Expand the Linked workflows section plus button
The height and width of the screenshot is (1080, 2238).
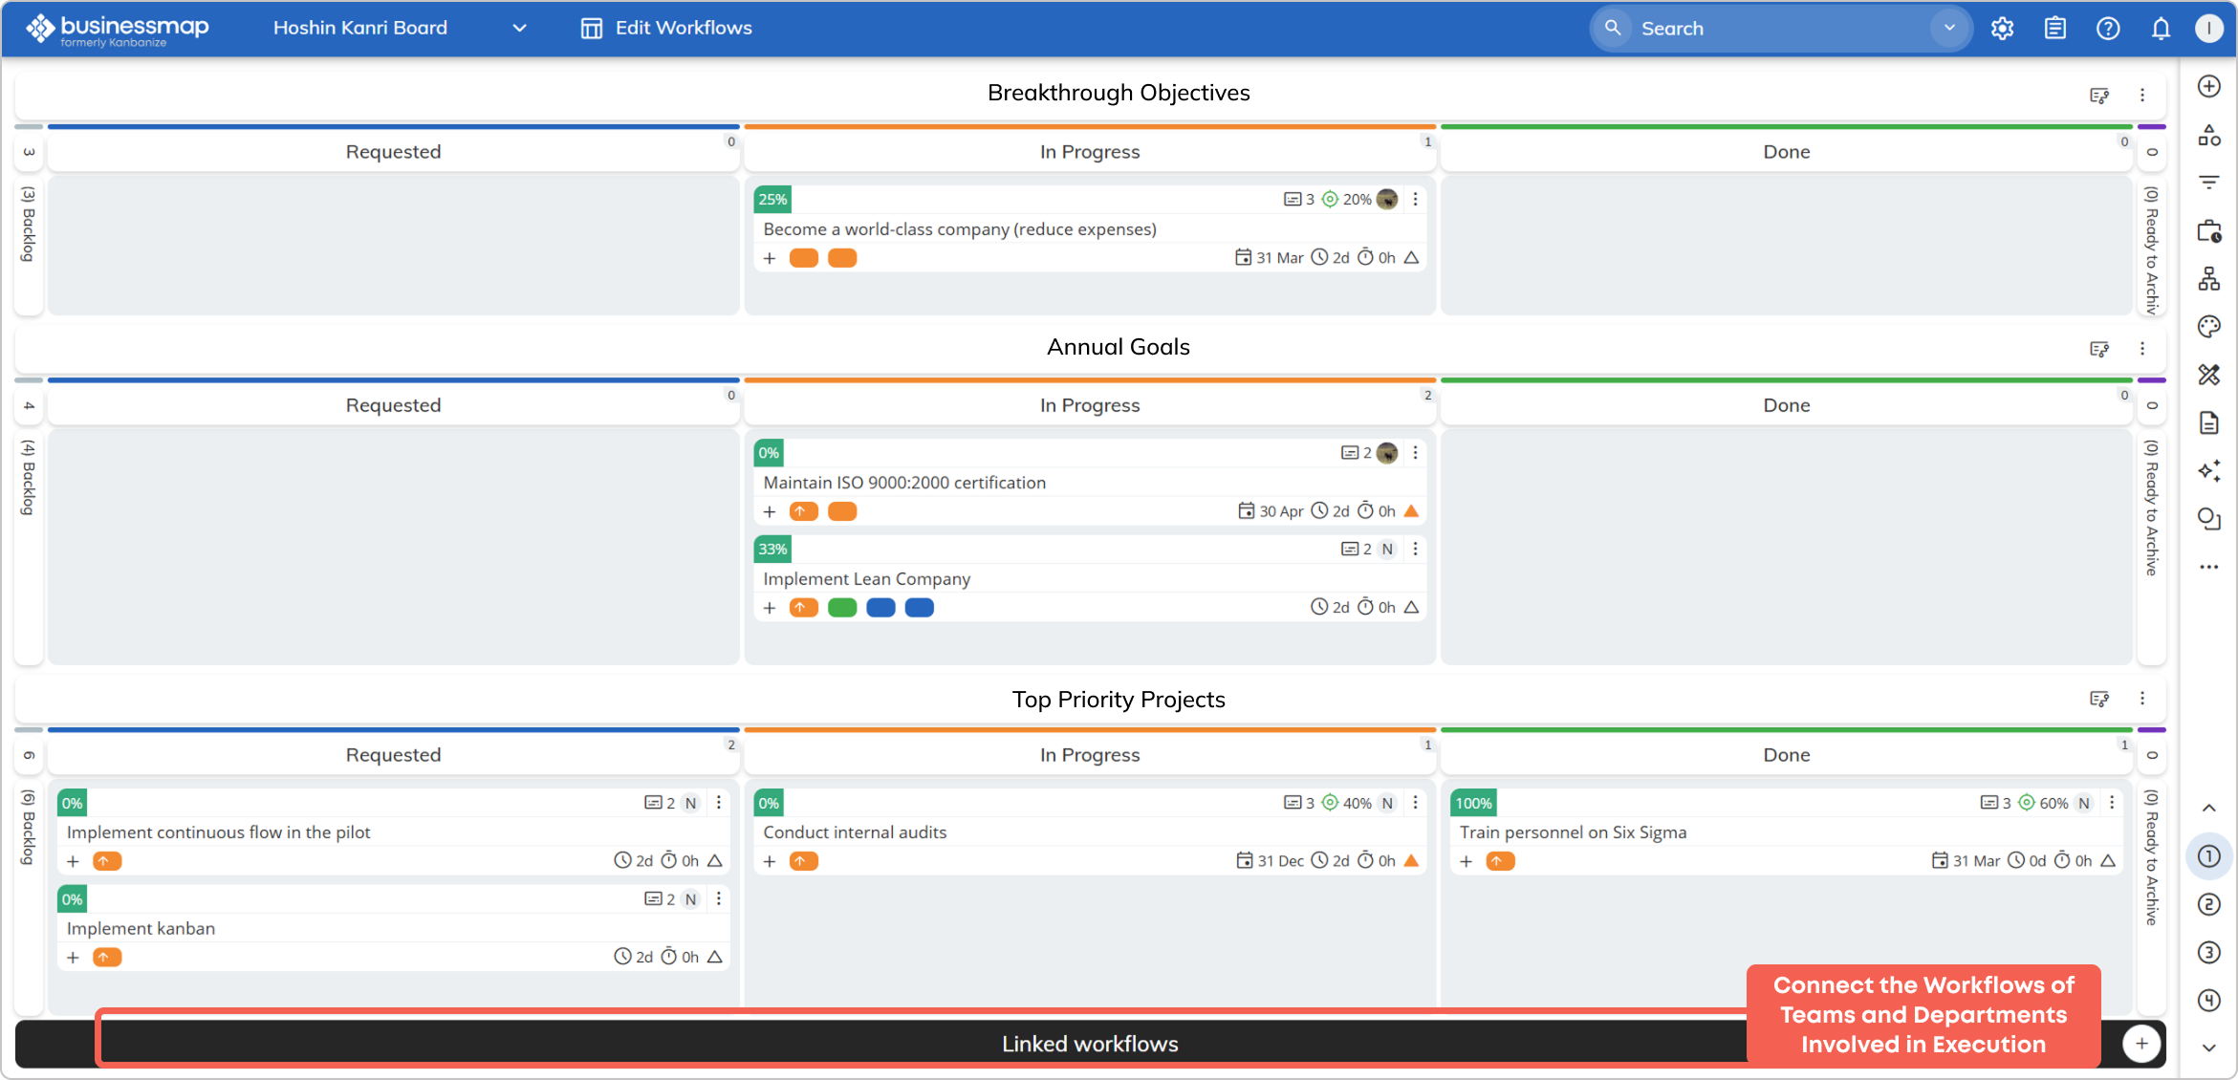click(x=2141, y=1043)
